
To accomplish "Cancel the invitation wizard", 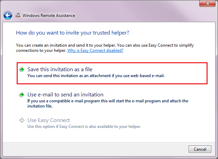I will (x=200, y=149).
